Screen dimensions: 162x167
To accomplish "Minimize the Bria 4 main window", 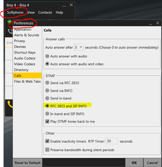I will pyautogui.click(x=64, y=6).
